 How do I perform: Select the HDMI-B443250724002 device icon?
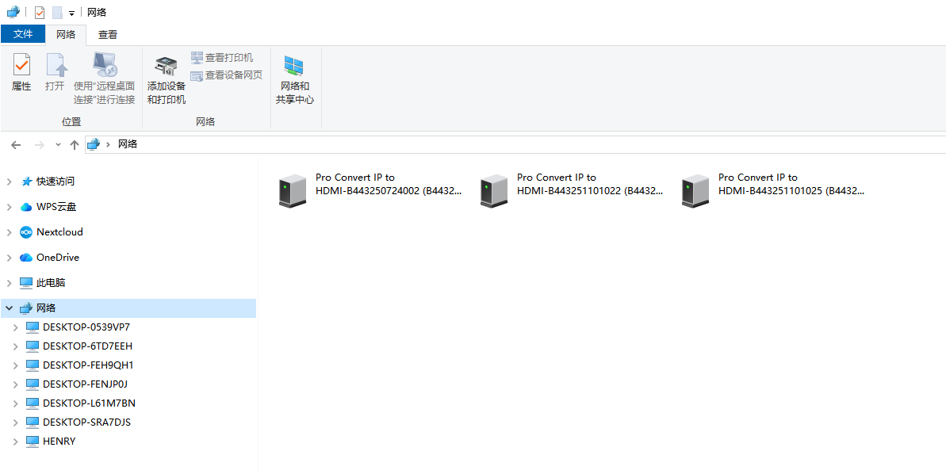coord(292,191)
